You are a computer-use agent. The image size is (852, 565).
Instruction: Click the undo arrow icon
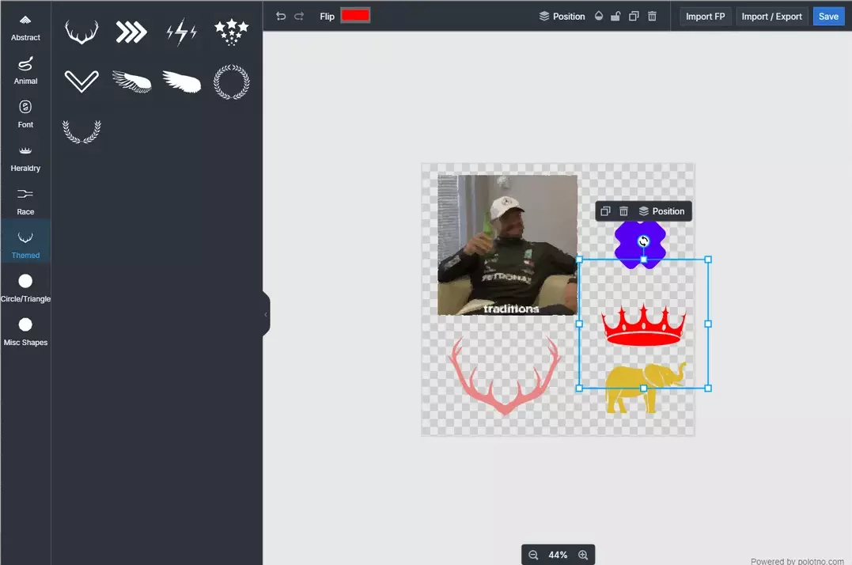click(x=281, y=17)
